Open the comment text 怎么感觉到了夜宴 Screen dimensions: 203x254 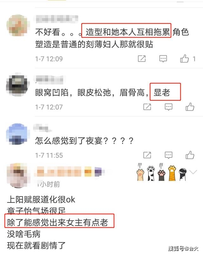[84, 141]
